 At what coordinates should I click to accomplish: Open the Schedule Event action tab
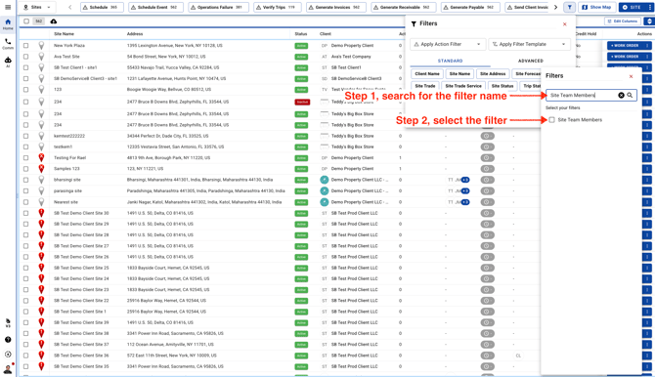154,7
